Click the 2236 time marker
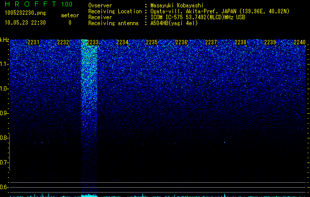 point(181,42)
